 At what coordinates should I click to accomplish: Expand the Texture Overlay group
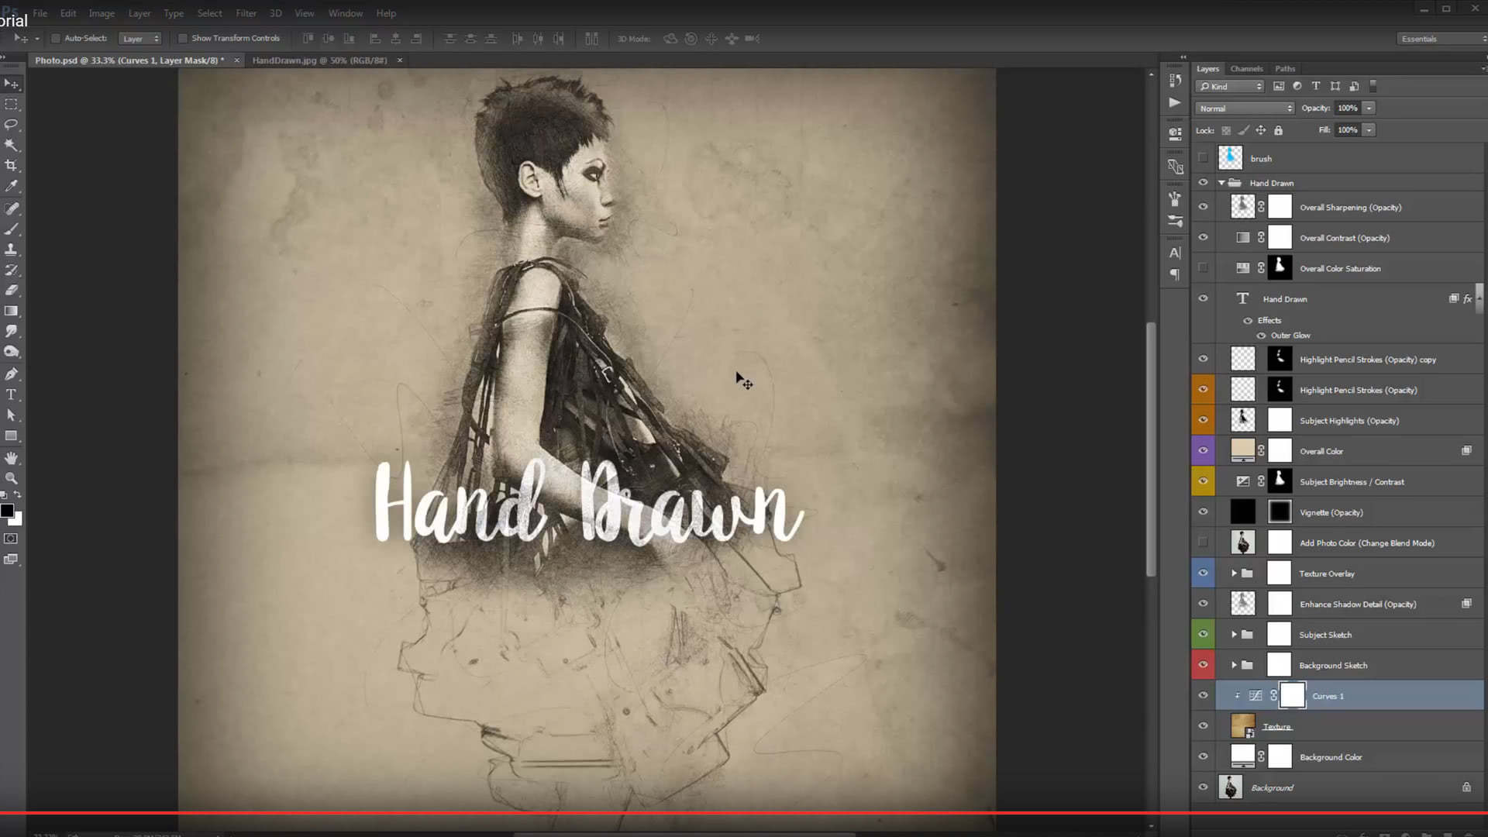(1234, 573)
